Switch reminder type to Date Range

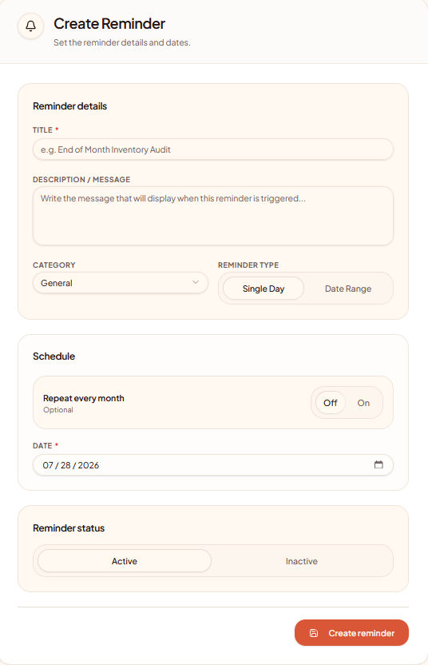click(x=348, y=289)
